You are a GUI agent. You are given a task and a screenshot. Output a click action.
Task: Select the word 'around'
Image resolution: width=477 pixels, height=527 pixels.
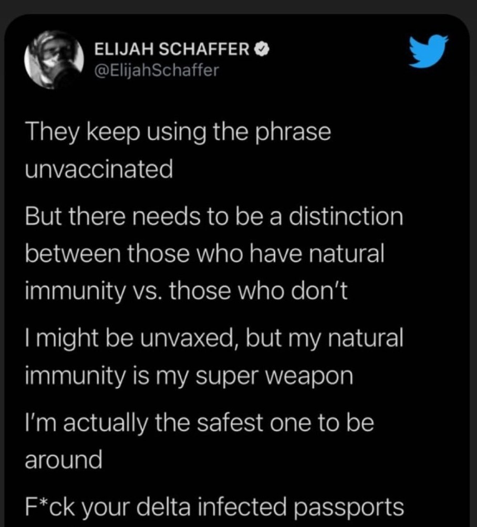[x=64, y=460]
